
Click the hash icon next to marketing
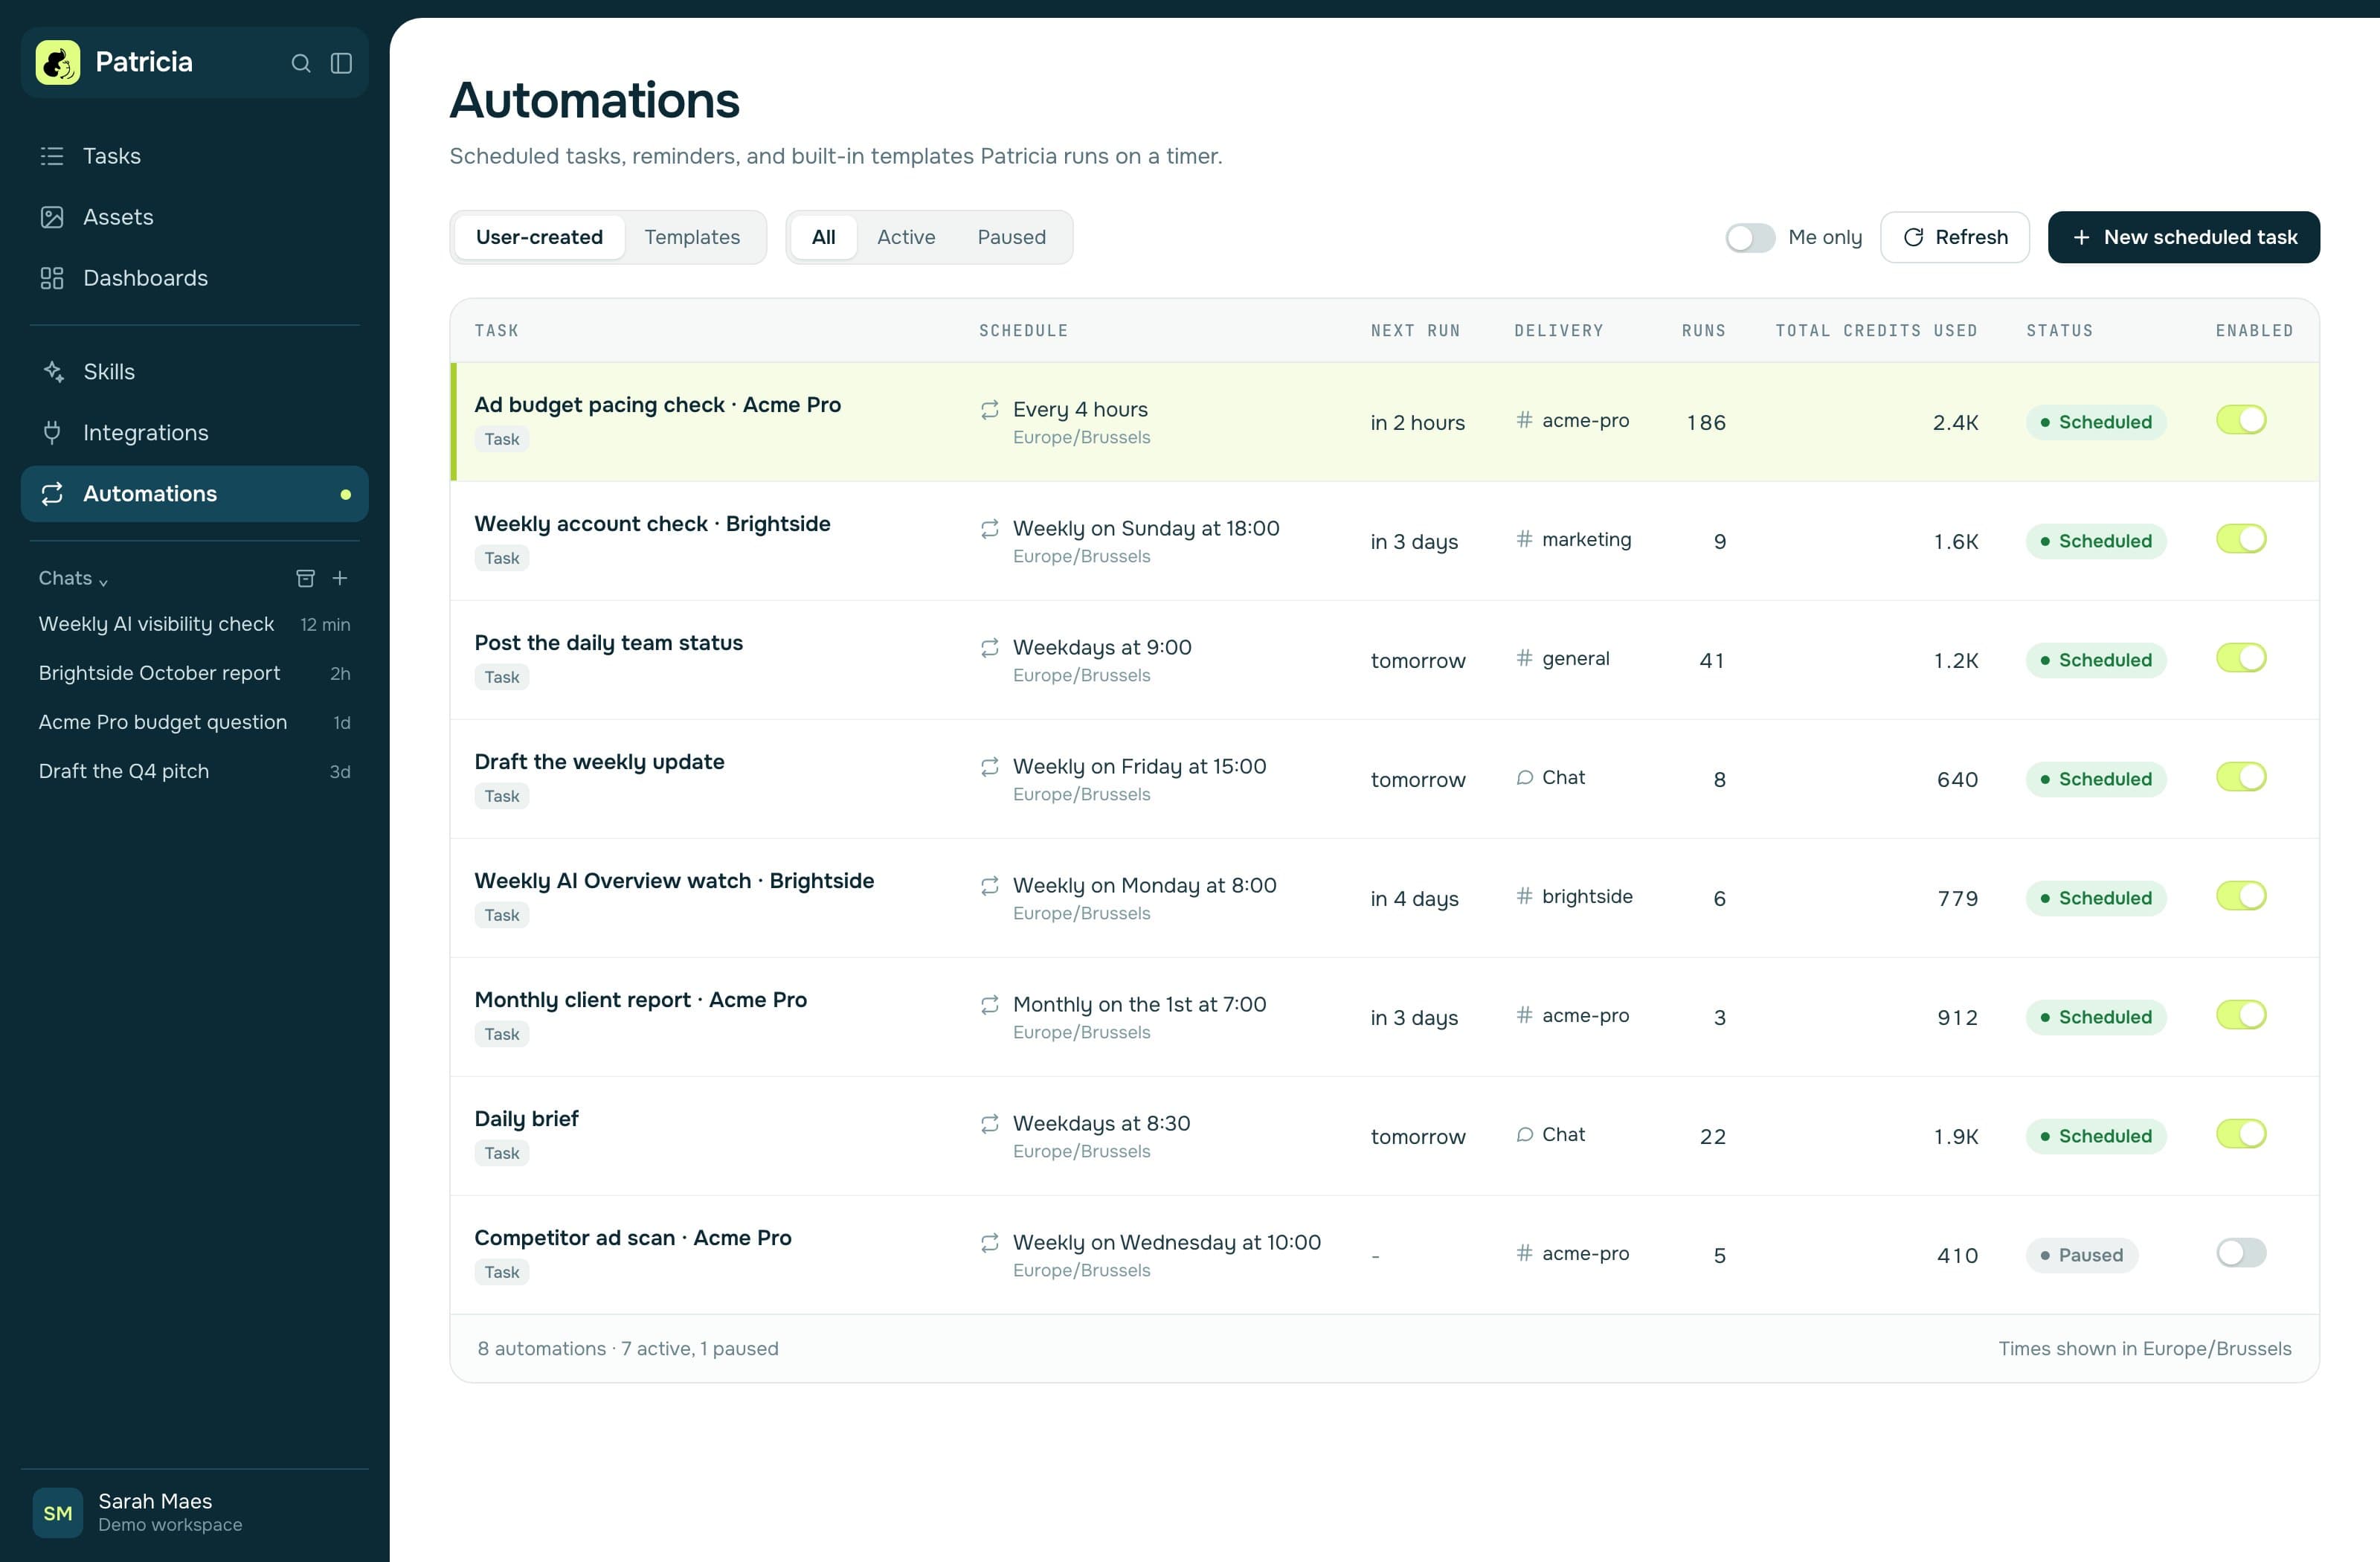tap(1524, 539)
